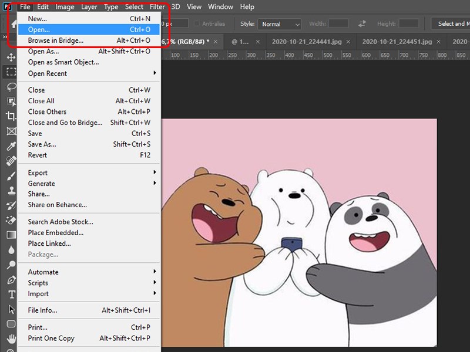470x352 pixels.
Task: Swap width and height values icon
Action: tap(362, 23)
